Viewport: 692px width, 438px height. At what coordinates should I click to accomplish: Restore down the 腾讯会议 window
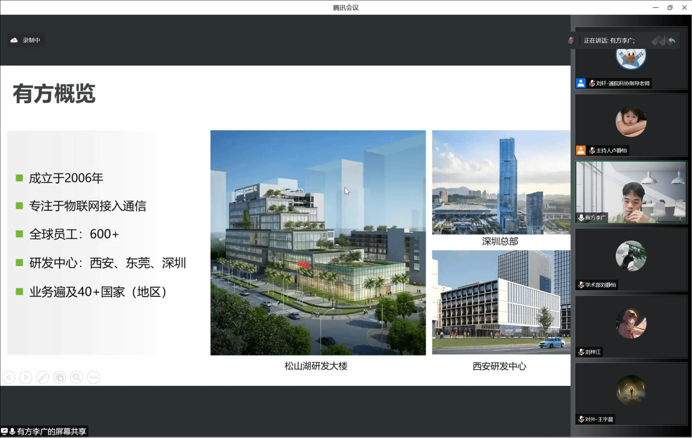pyautogui.click(x=670, y=8)
